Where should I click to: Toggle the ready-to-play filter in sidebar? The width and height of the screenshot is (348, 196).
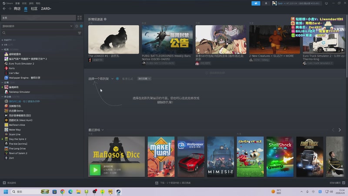tap(81, 26)
